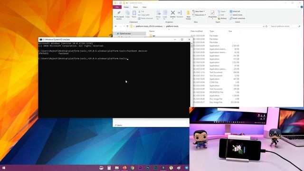Sort by the Size column header
Image resolution: width=304 pixels, height=171 pixels.
[x=230, y=31]
